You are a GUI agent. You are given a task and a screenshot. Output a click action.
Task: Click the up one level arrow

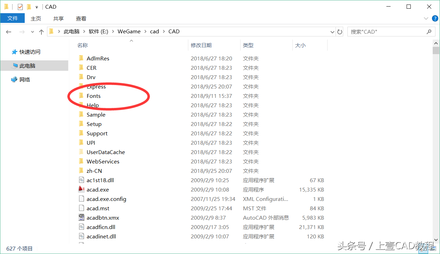(x=41, y=32)
